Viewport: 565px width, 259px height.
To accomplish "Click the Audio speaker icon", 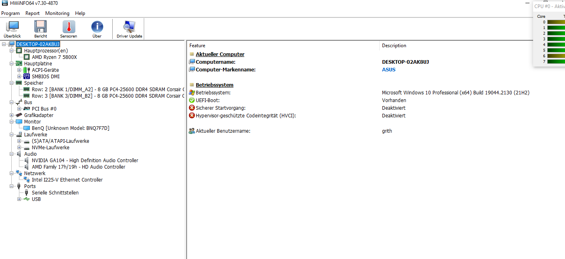I will pos(19,154).
